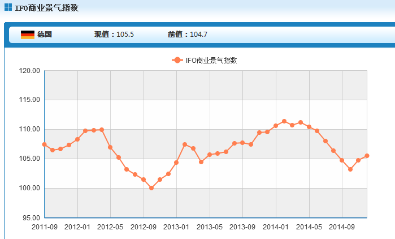Click the 2012-09 x-axis label
Viewport: 395px width, 239px height.
(143, 227)
